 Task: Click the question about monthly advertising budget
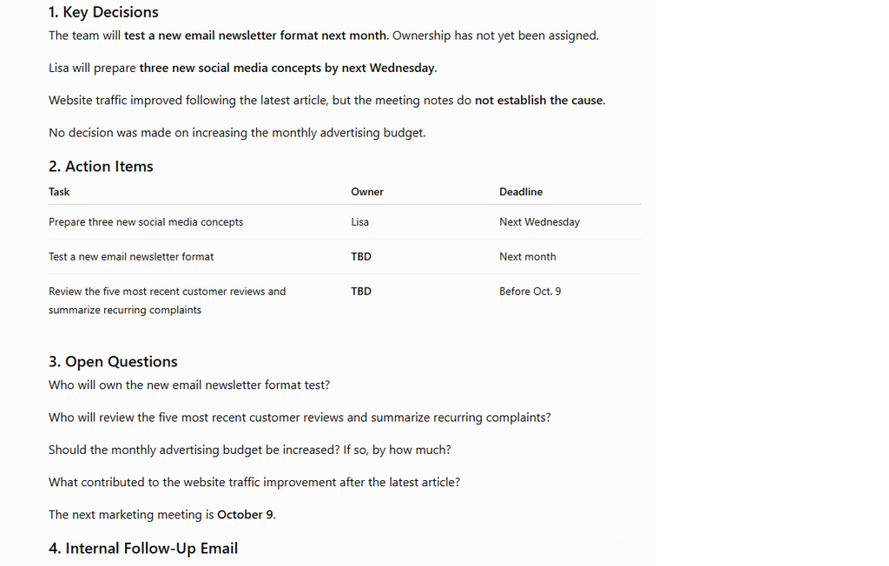[249, 450]
